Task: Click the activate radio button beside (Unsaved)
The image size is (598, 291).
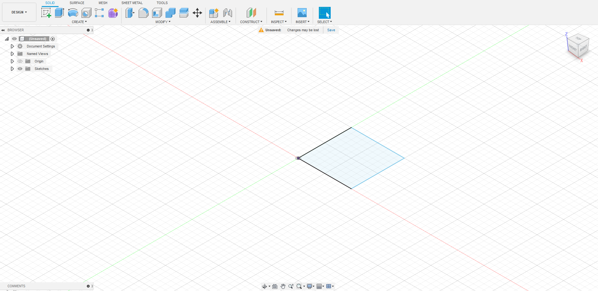Action: (53, 39)
